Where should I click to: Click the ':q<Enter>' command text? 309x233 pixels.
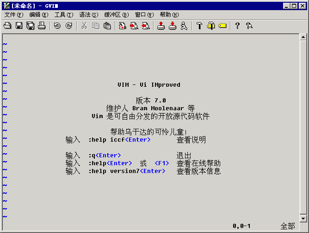105,155
